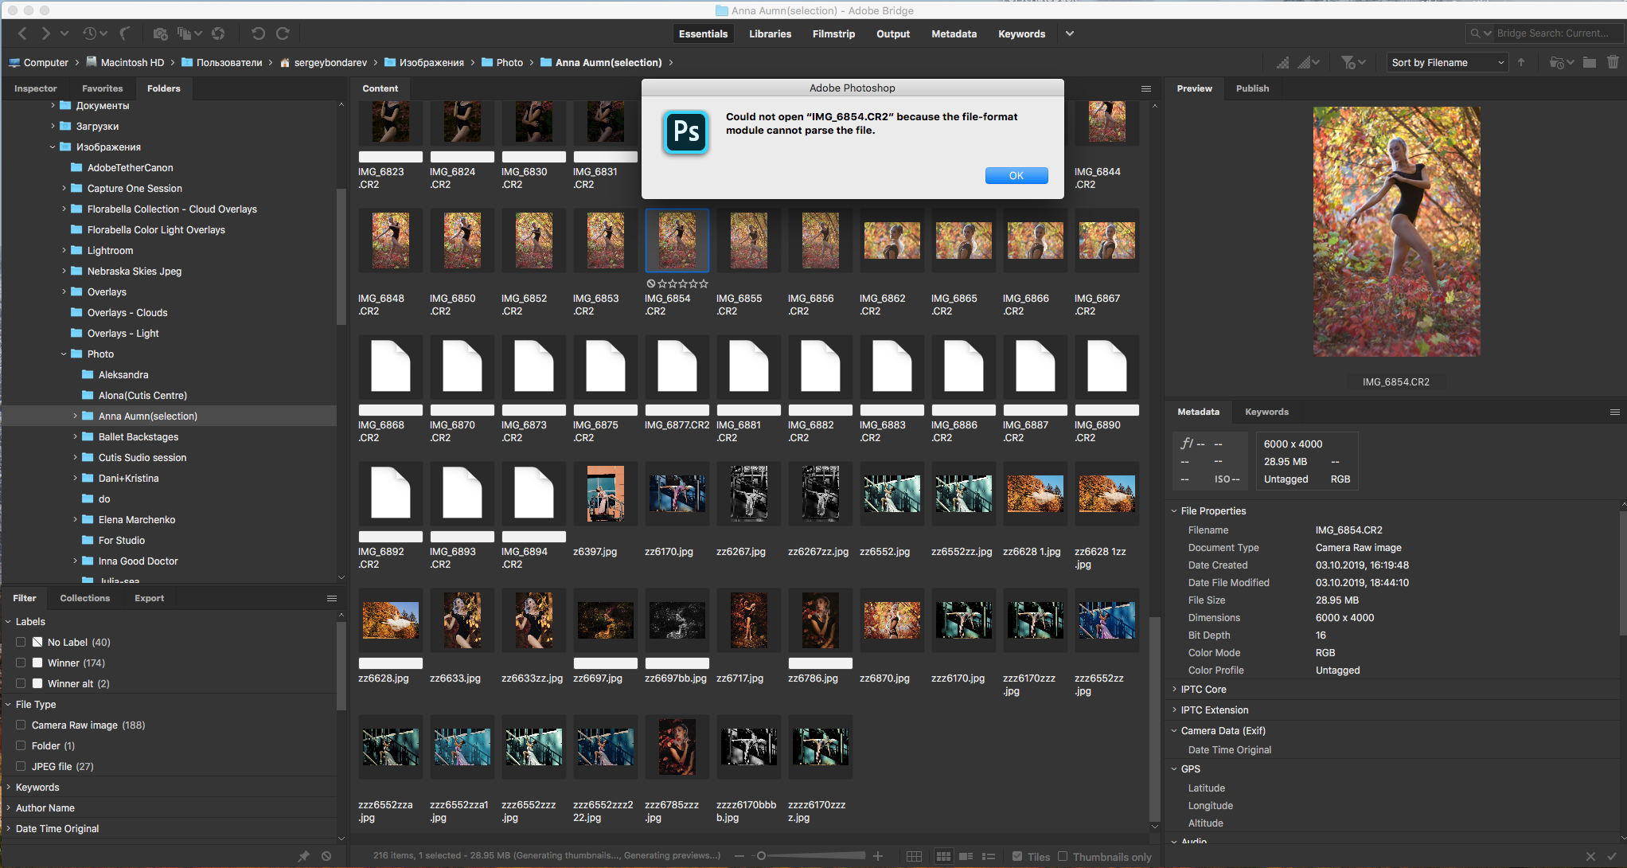Uncheck the Tiles option in the status bar
This screenshot has height=868, width=1627.
point(1017,856)
